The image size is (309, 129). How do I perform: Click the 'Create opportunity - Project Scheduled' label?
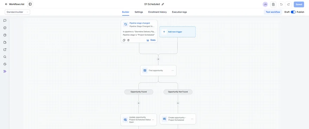tap(177, 119)
